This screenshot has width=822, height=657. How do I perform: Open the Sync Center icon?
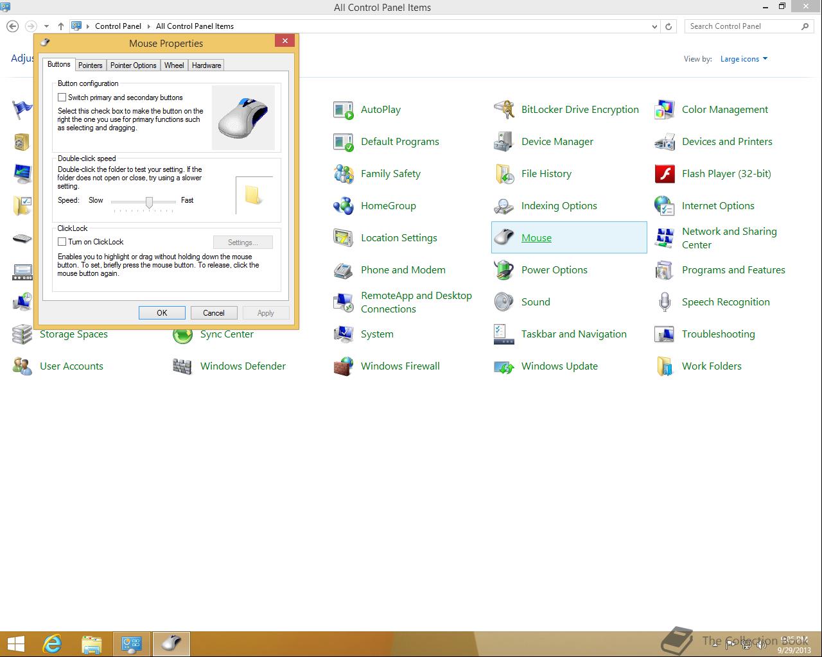coord(183,336)
